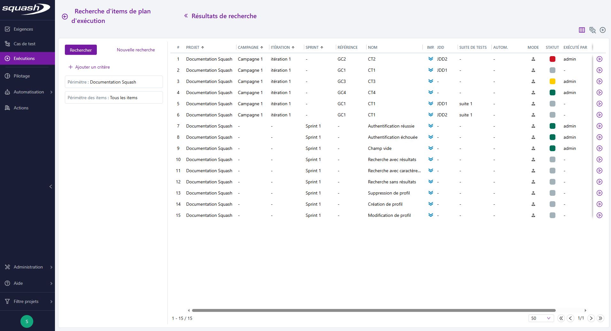Click the plus circle icon in top toolbar
Viewport: 611px width, 331px height.
click(x=603, y=30)
